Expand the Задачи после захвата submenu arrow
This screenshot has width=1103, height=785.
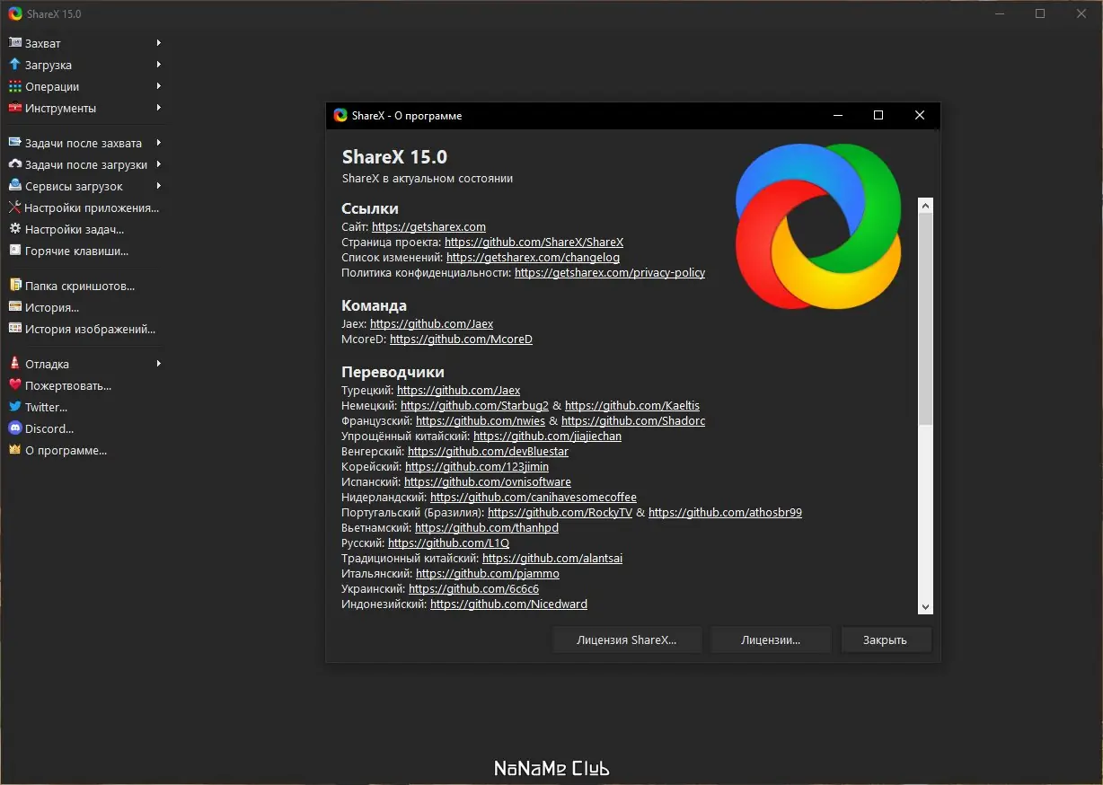click(x=158, y=143)
